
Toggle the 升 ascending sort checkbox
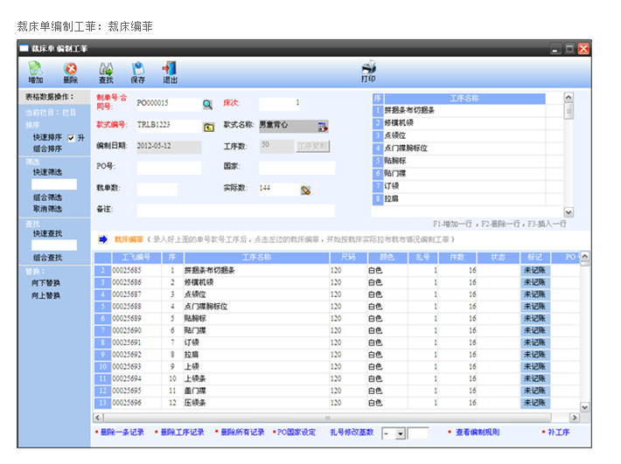pyautogui.click(x=71, y=138)
